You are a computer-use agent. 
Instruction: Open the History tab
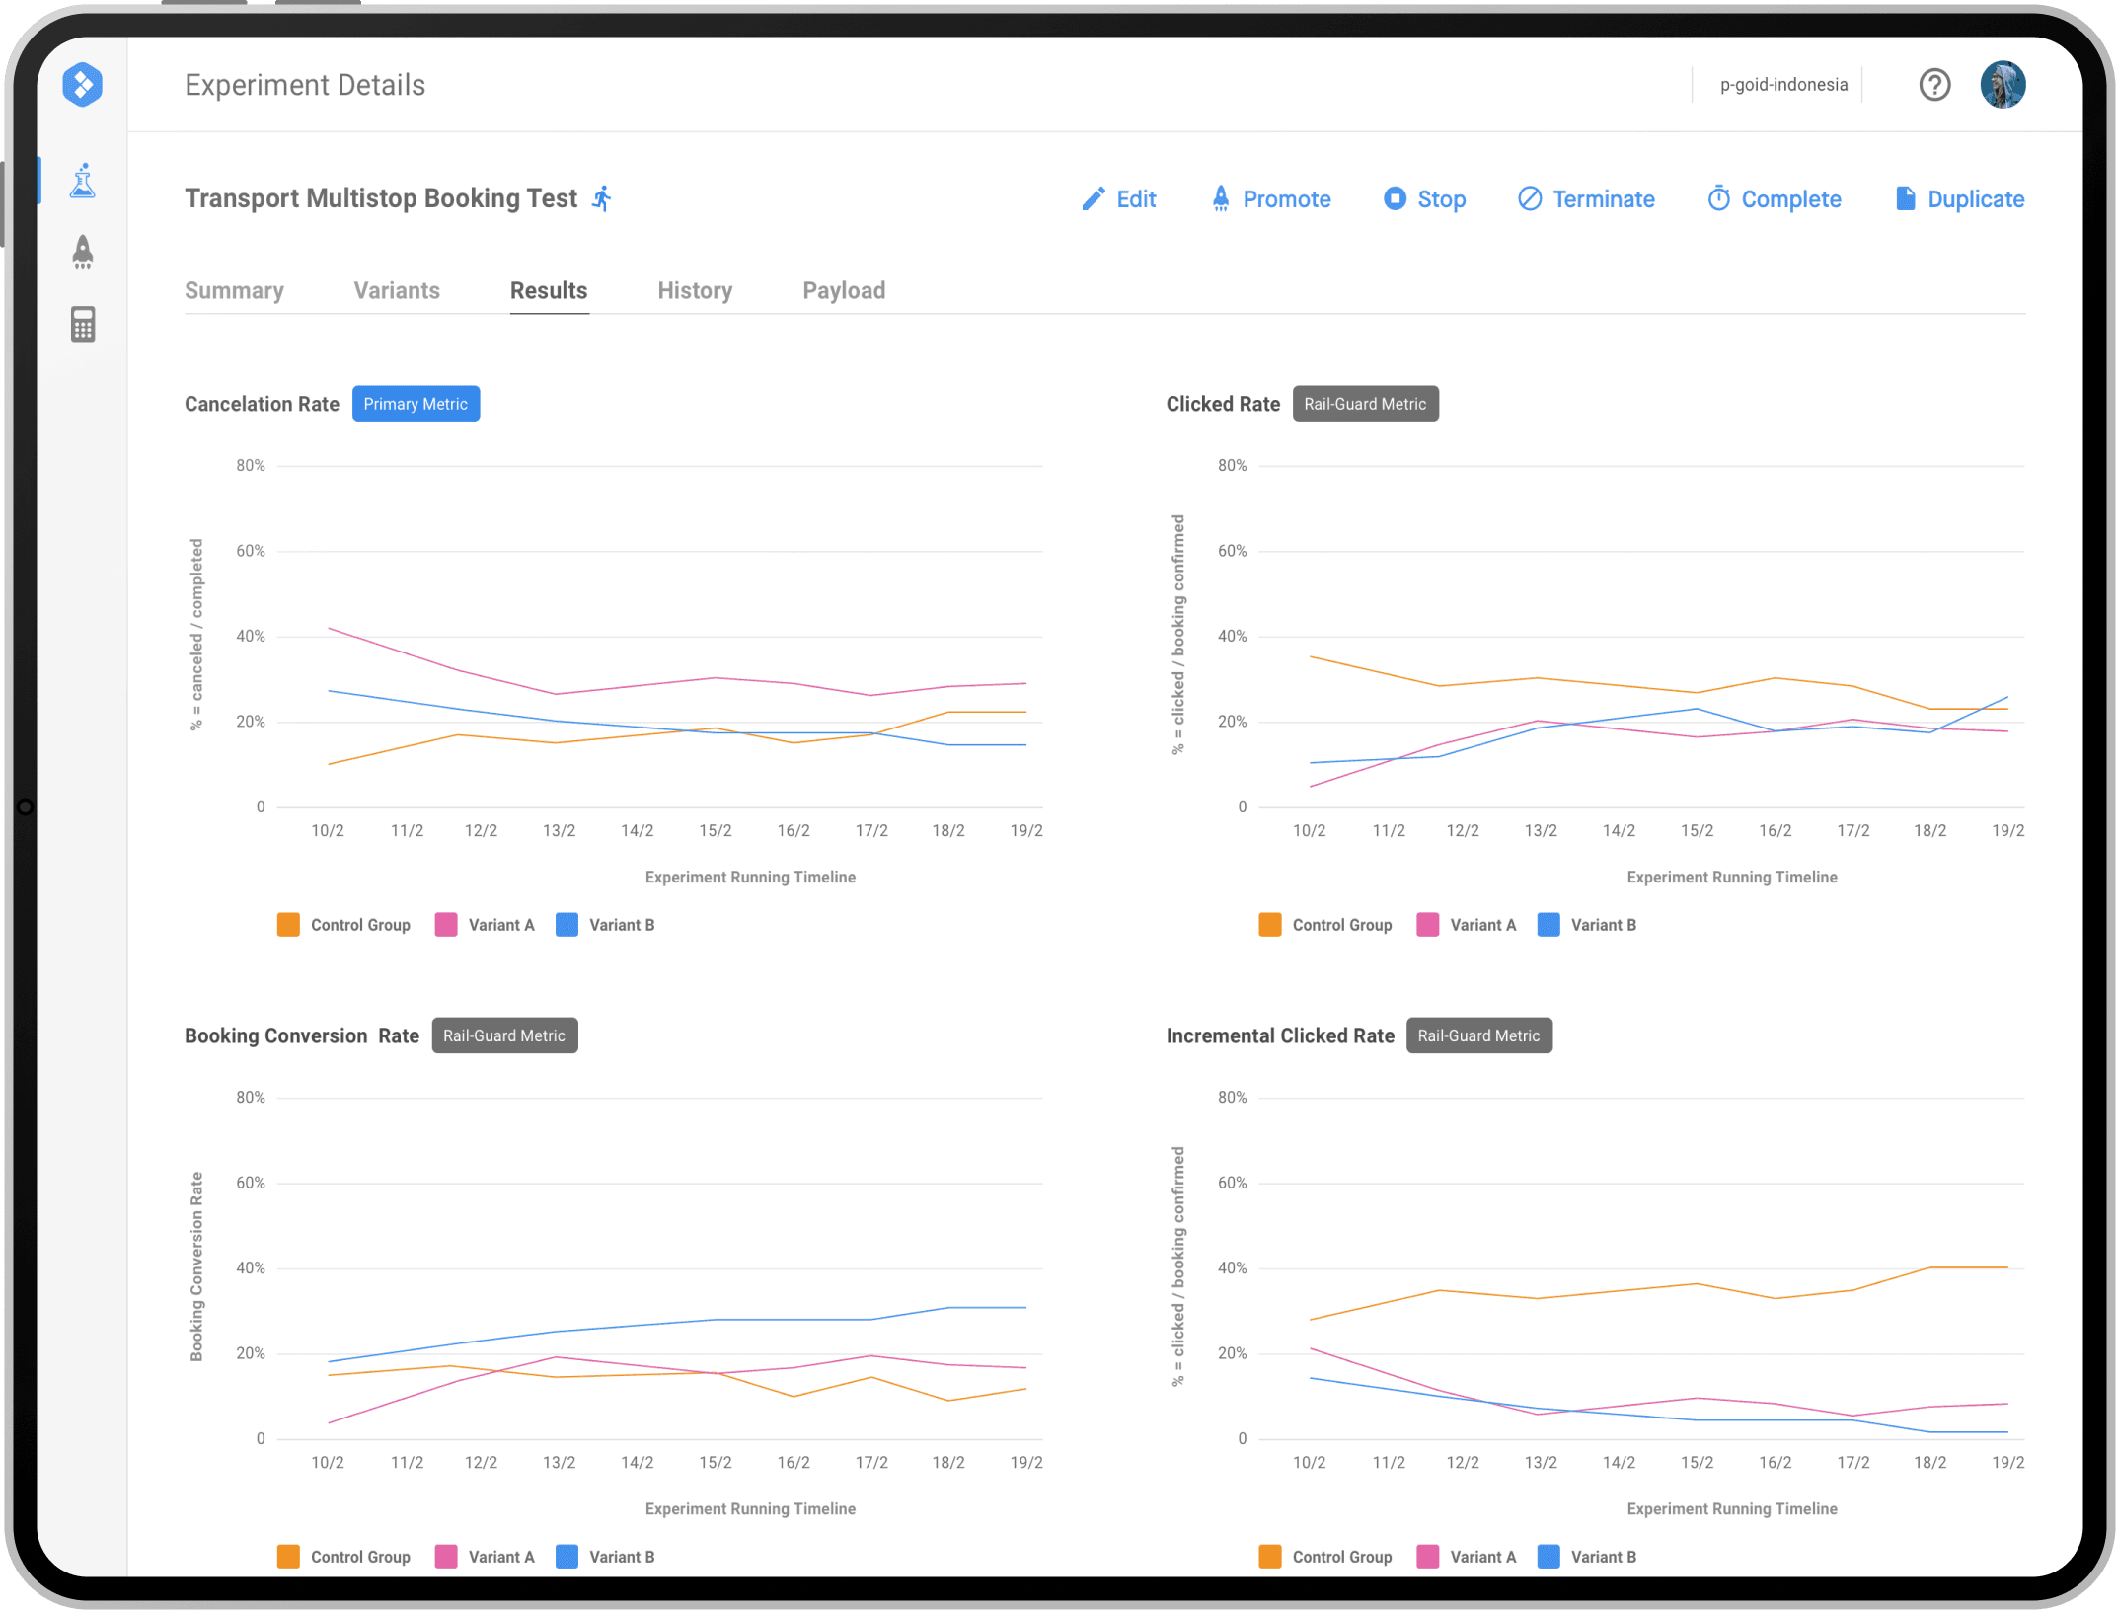(x=695, y=290)
